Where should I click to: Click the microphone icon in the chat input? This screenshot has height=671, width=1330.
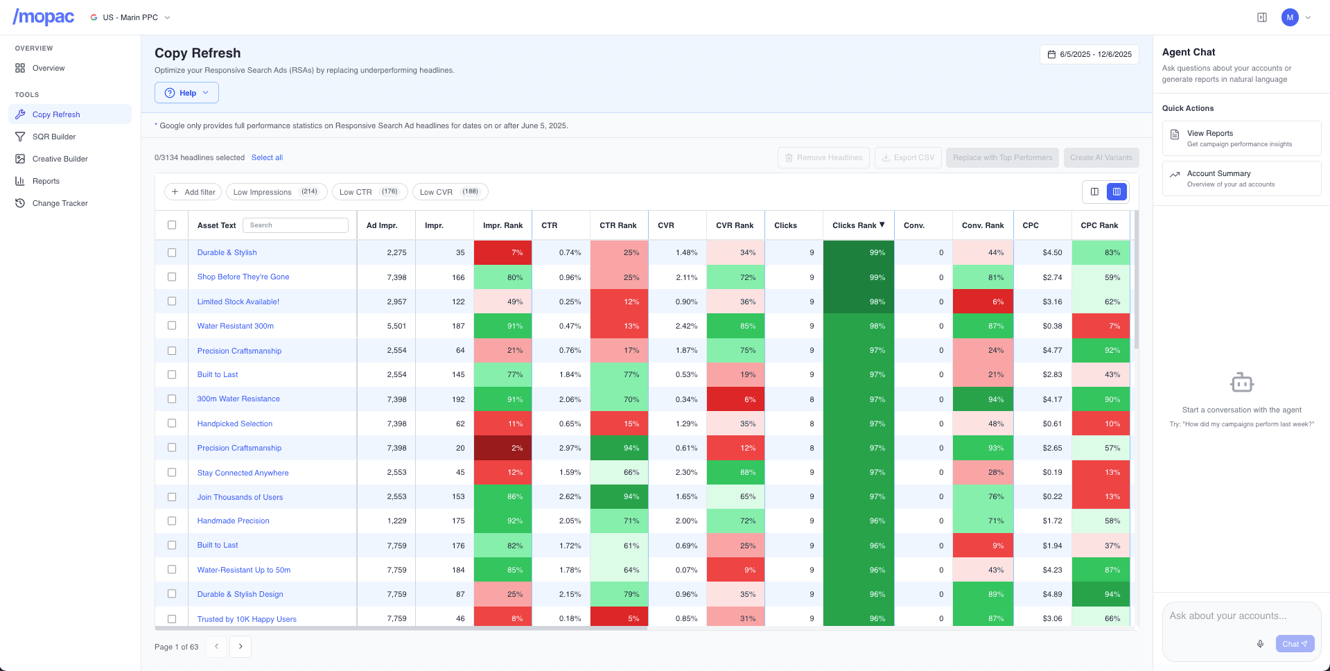1259,643
